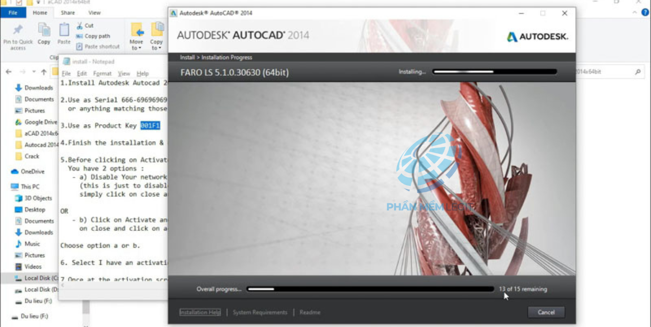Click the "Install > Installation Progress" breadcrumb
Screen dimensions: 651x327
(x=216, y=57)
